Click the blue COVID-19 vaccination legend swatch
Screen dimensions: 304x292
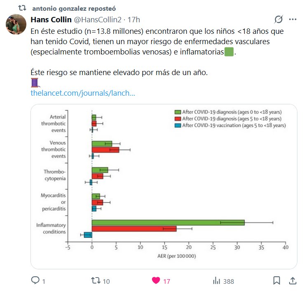tap(178, 125)
